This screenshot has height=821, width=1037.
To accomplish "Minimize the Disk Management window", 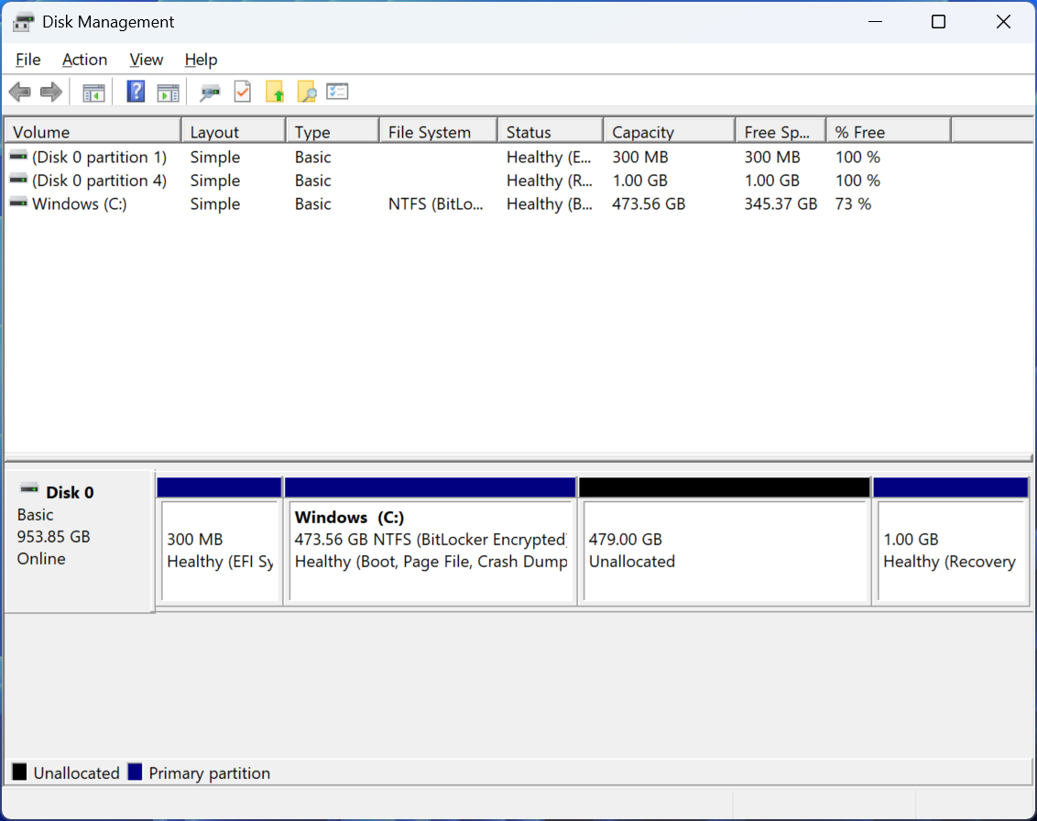I will click(x=875, y=22).
